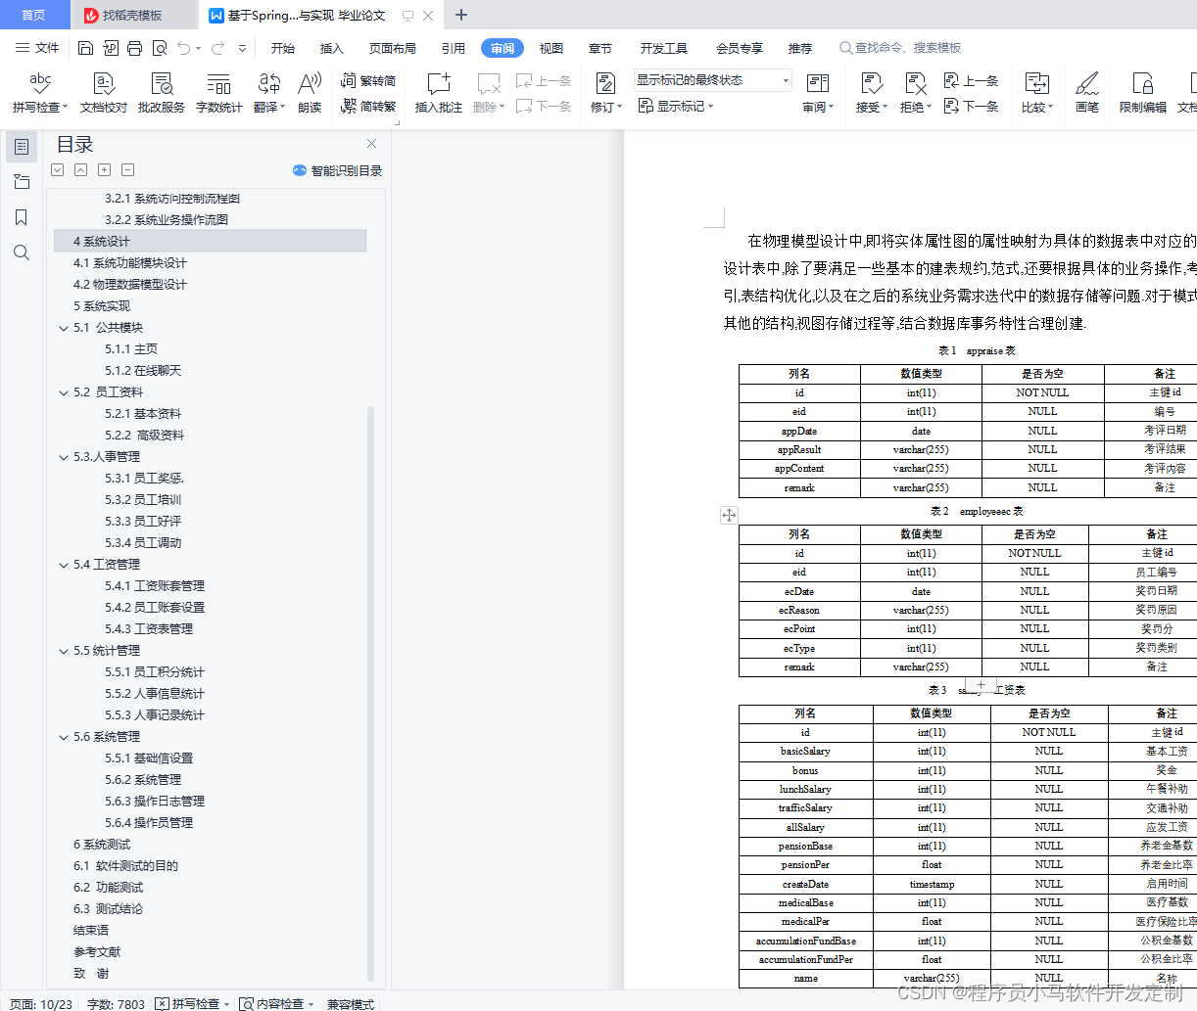Collapse 5.5 统计管理 tree node
Image resolution: width=1197 pixels, height=1011 pixels.
pos(64,651)
